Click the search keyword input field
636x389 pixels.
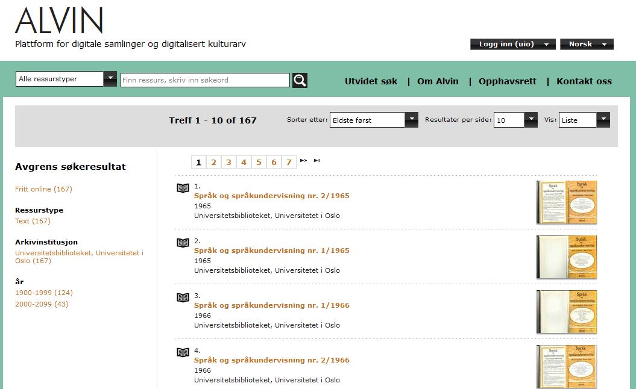coord(205,80)
